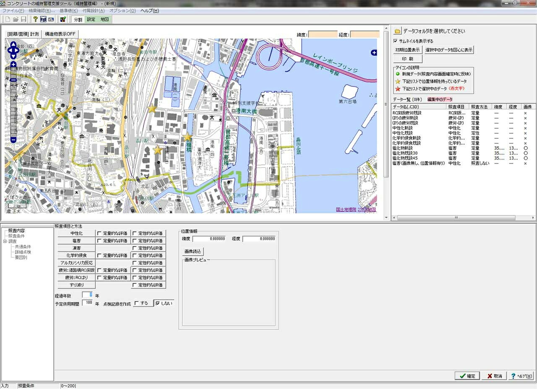Screen dimensions: 537x389
Task: Click the 予定供用期間 input field
Action: [x=87, y=303]
